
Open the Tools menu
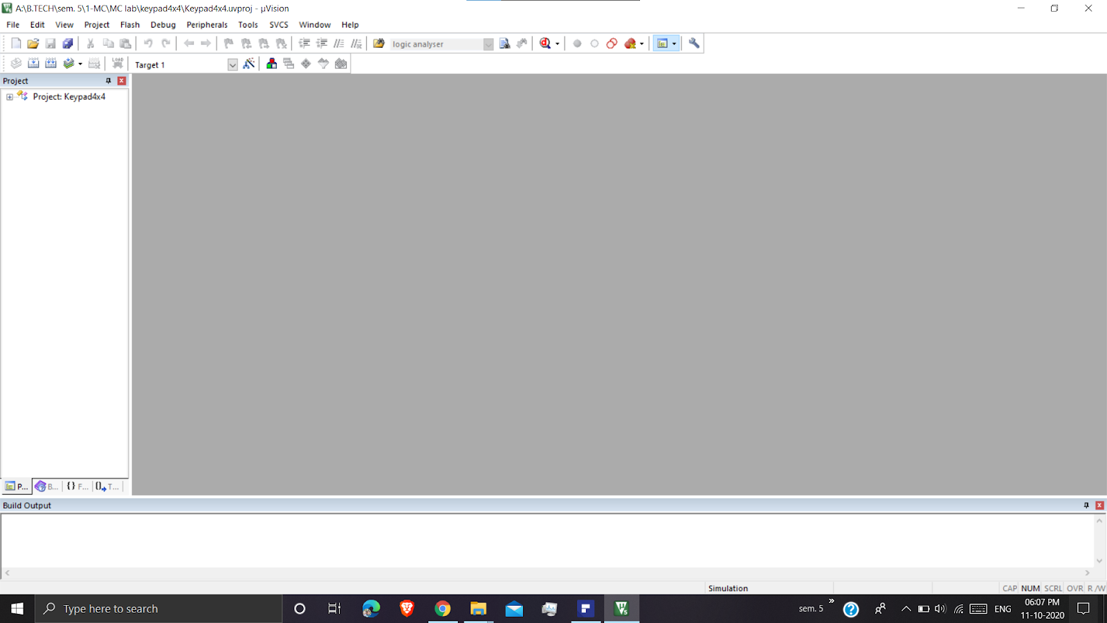(248, 25)
